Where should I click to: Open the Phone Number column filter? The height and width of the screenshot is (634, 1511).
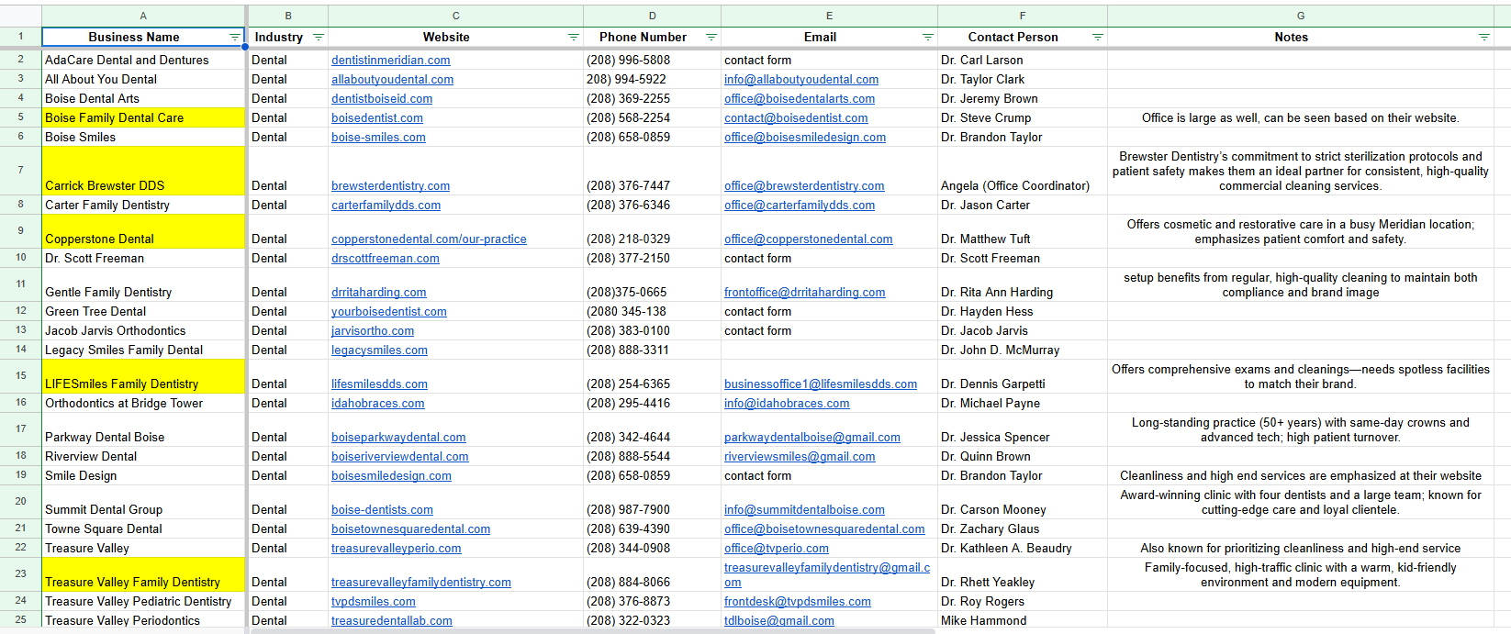(711, 38)
